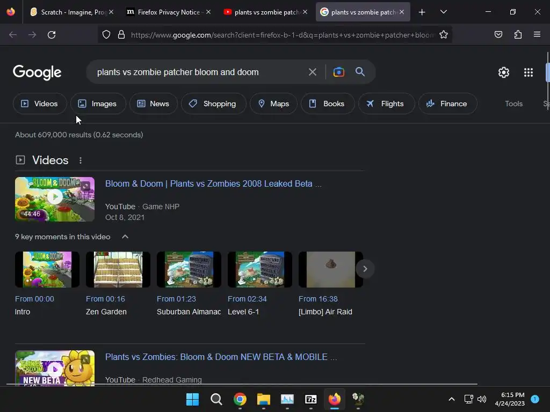Open the Save to Pocket icon
Screen dimensions: 550x412
pos(498,34)
